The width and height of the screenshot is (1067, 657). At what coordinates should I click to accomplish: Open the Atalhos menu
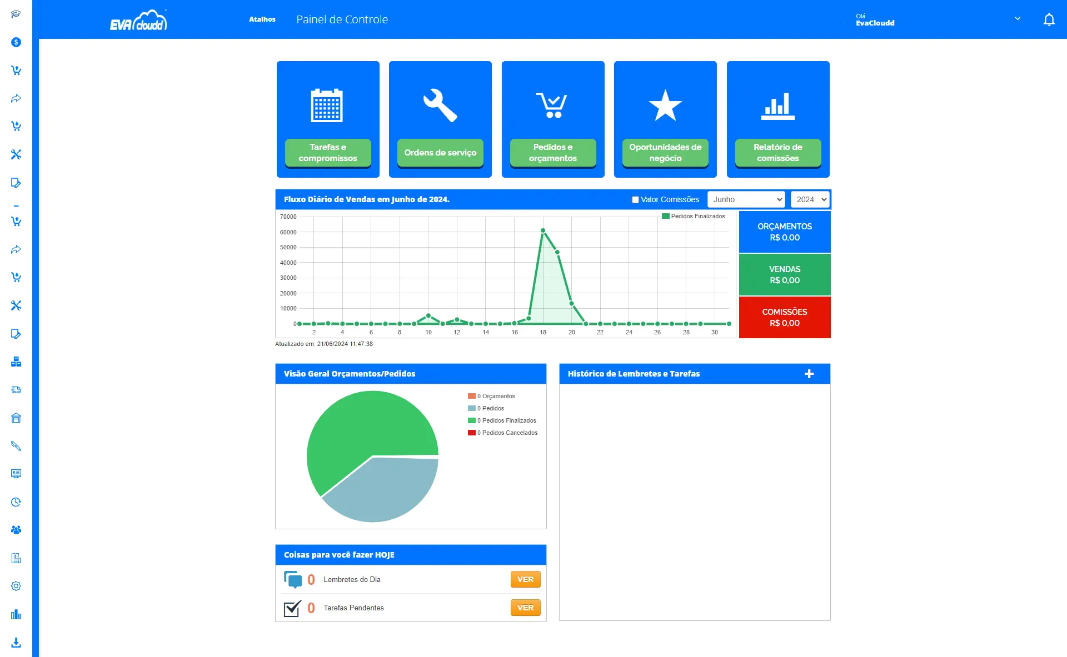click(262, 19)
